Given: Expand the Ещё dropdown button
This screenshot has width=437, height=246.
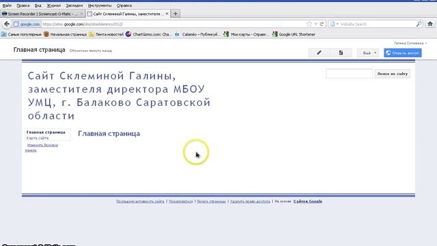Looking at the screenshot, I should coord(368,53).
